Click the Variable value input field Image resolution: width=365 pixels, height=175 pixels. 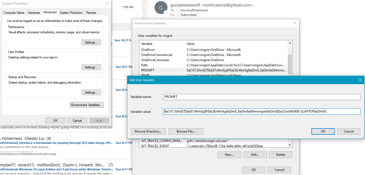(262, 111)
